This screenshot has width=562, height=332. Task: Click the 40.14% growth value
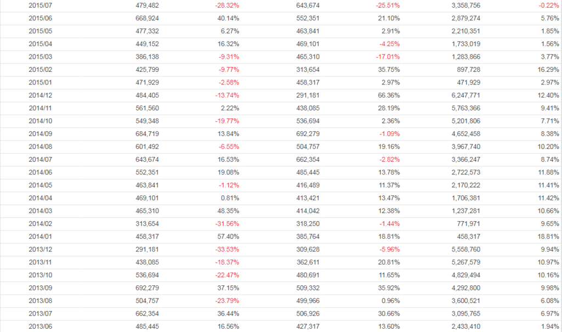pyautogui.click(x=228, y=18)
